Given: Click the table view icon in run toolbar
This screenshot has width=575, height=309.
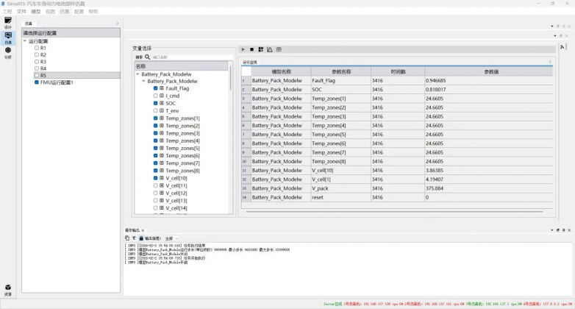Looking at the screenshot, I should 279,49.
